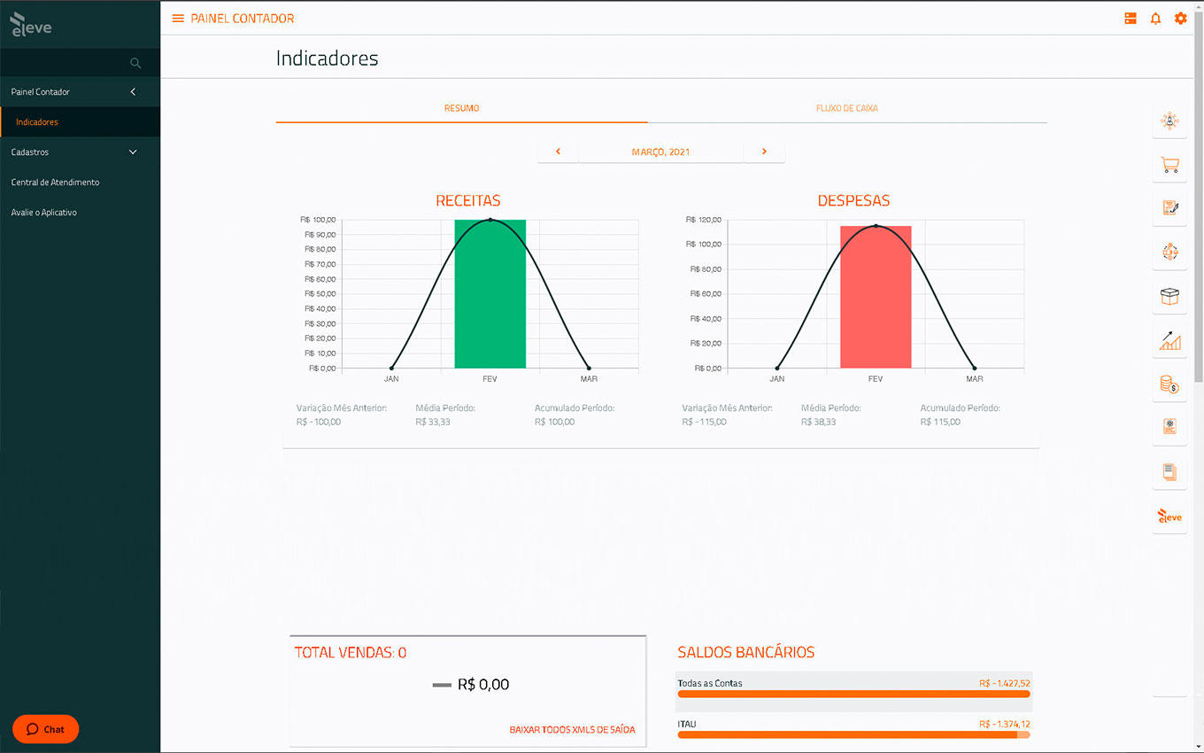Select the Resumo tab
The width and height of the screenshot is (1204, 753).
pyautogui.click(x=461, y=108)
